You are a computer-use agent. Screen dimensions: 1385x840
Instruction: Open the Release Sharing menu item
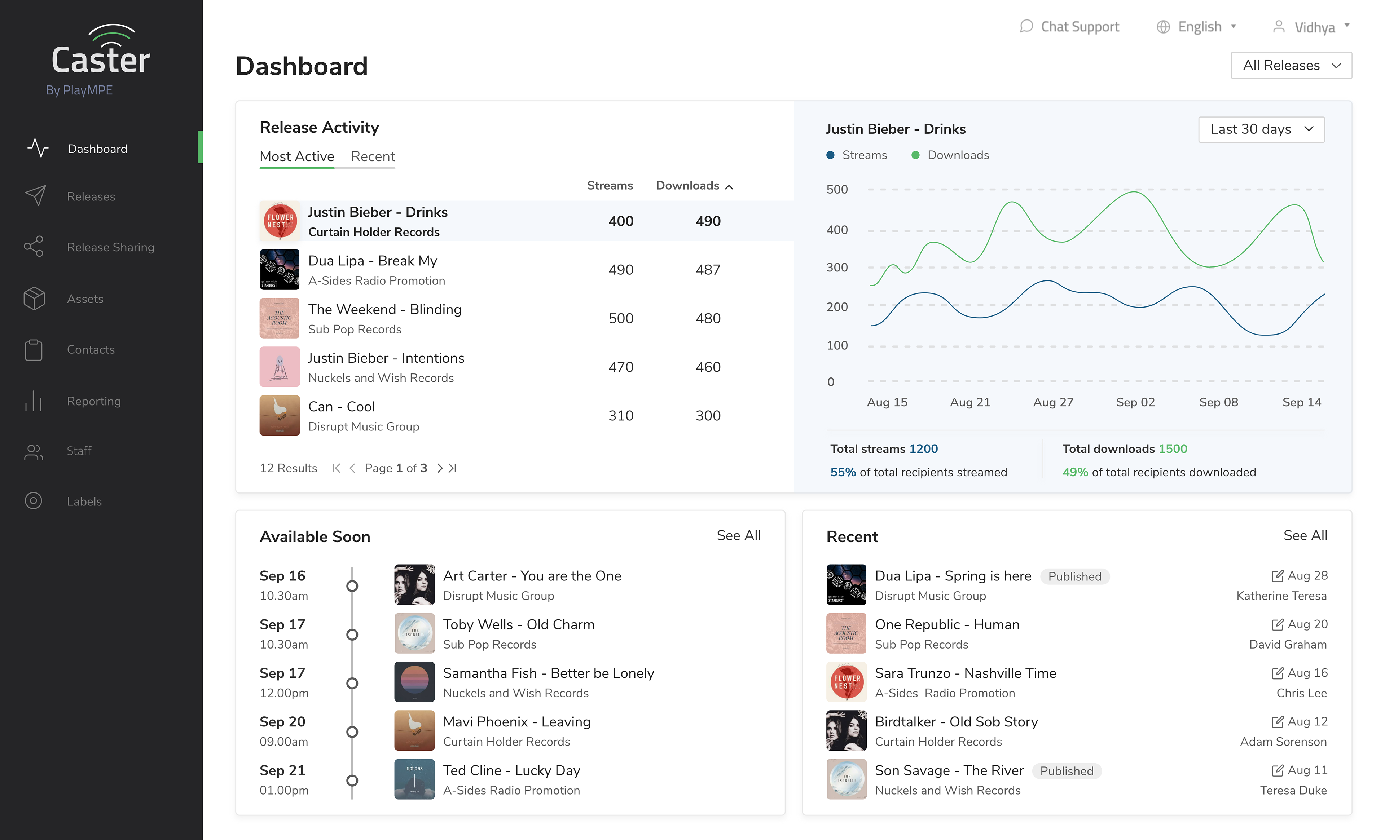pyautogui.click(x=111, y=247)
